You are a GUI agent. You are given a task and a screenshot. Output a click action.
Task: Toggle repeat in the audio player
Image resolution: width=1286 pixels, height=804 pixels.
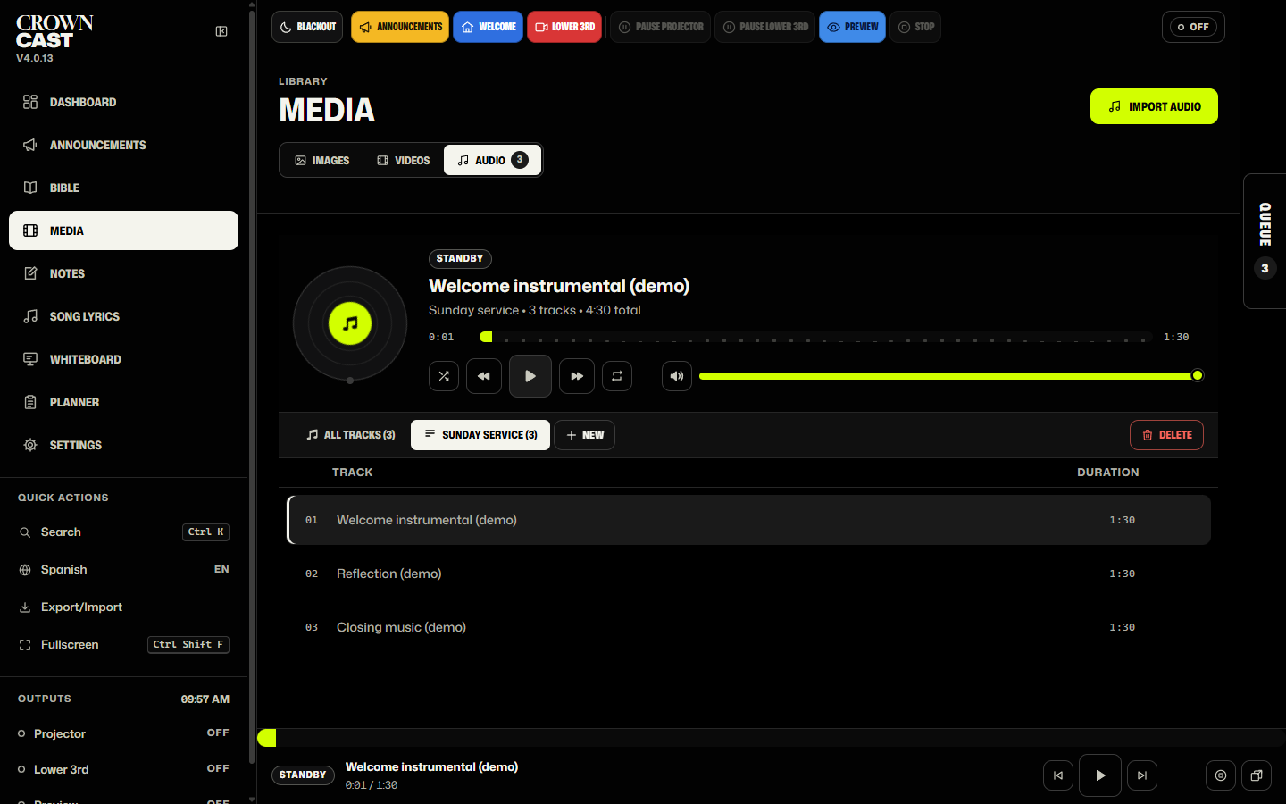click(x=617, y=376)
